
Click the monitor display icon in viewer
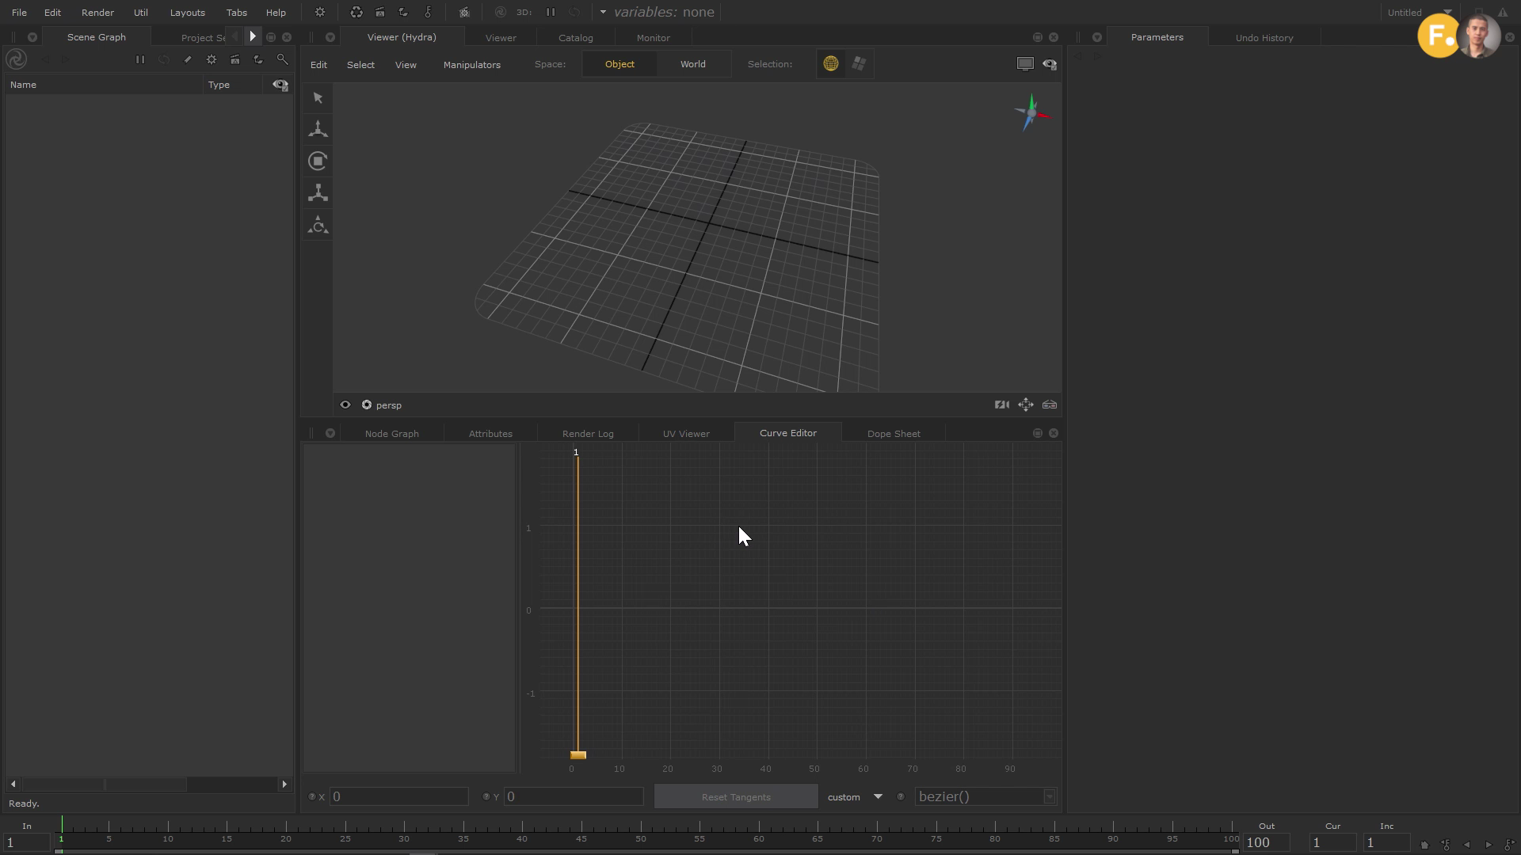click(x=1025, y=64)
